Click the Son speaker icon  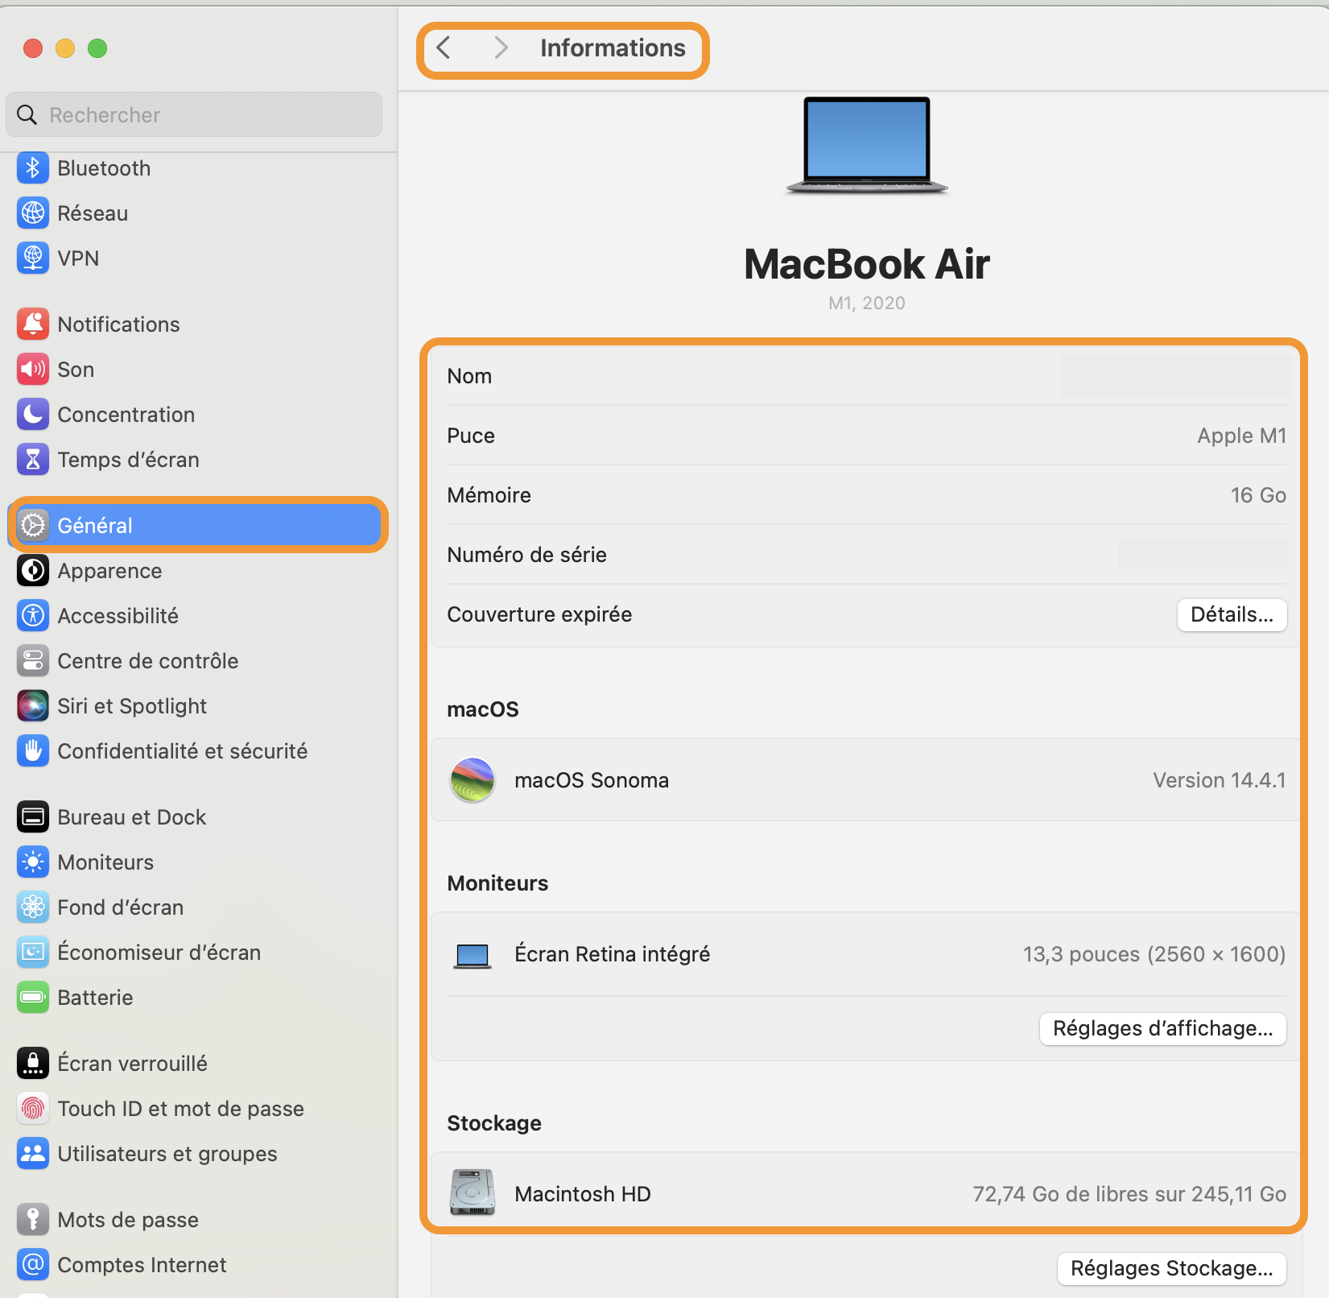coord(33,369)
